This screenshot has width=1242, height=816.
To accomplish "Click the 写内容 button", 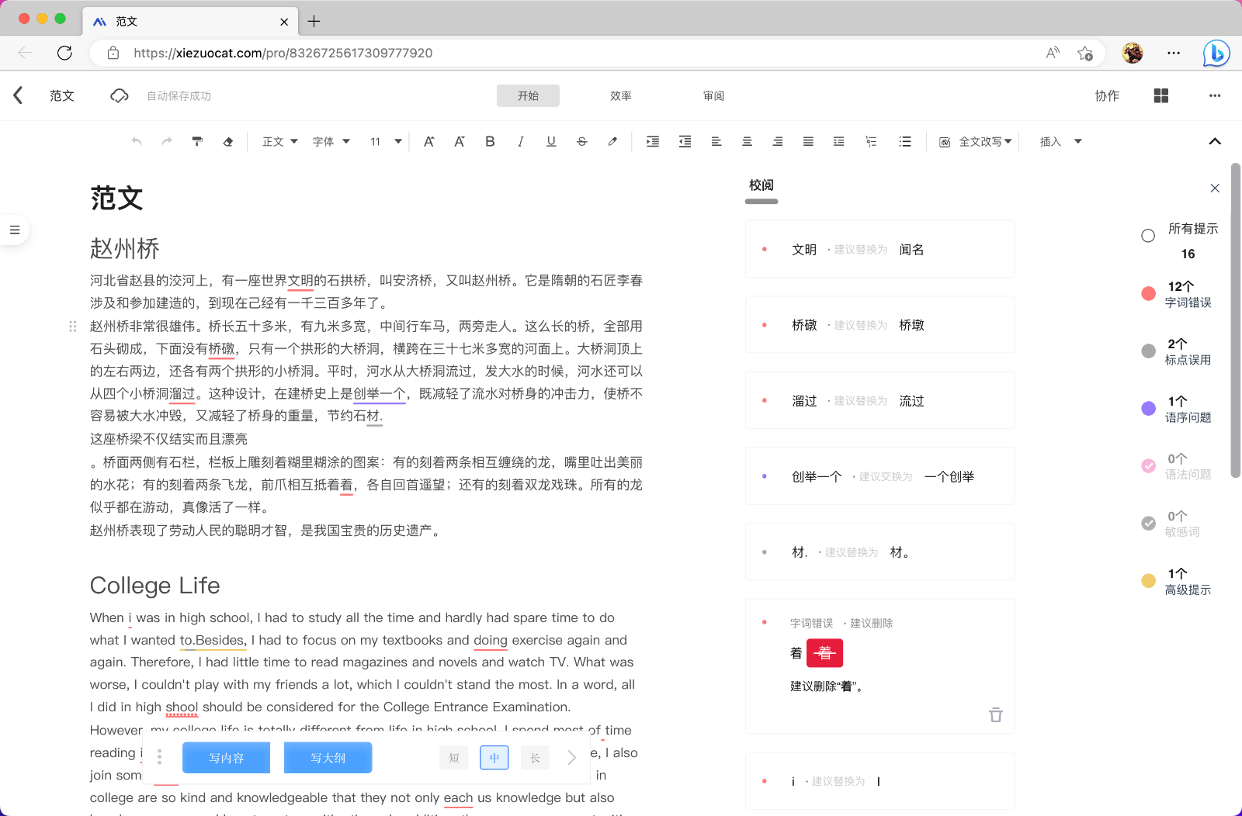I will click(226, 758).
